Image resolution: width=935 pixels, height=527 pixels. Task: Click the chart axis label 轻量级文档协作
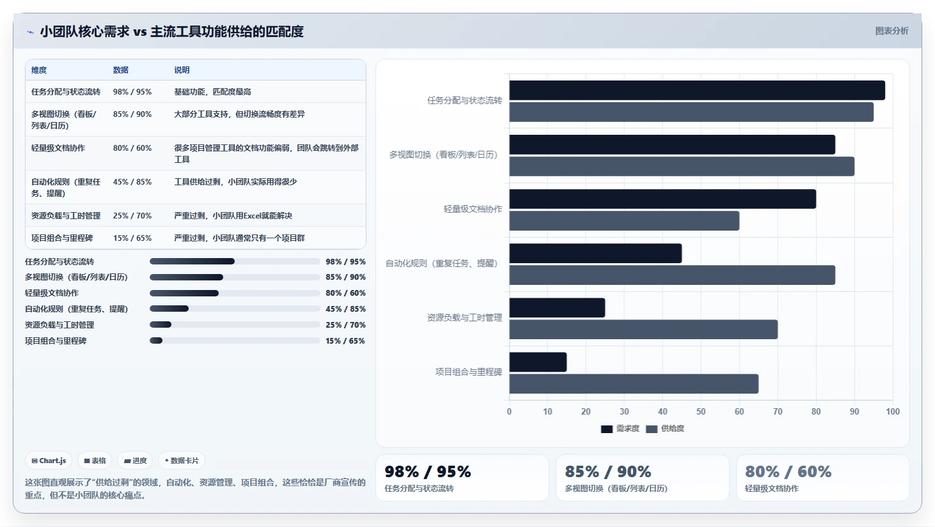pyautogui.click(x=473, y=209)
